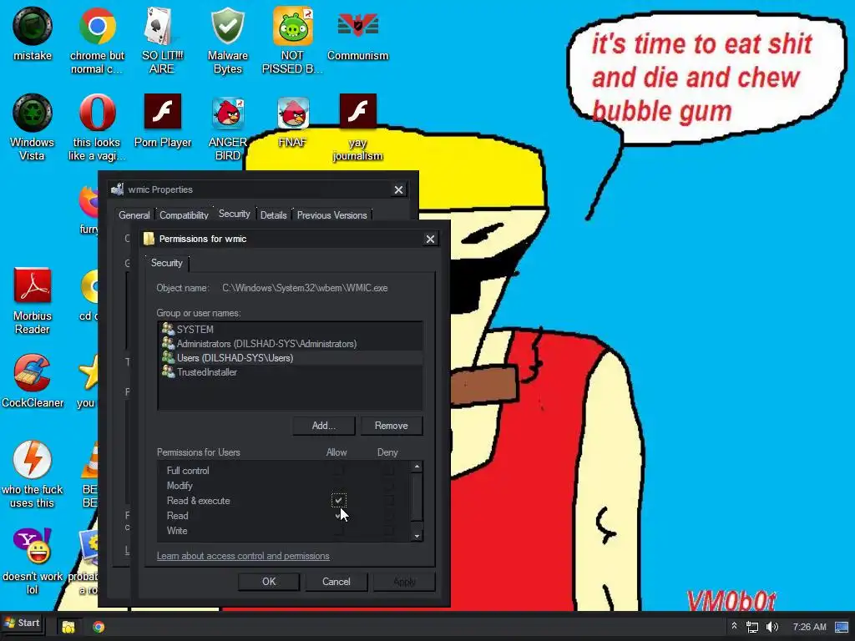Toggle Allow checkbox for Write
The height and width of the screenshot is (641, 855).
click(338, 530)
